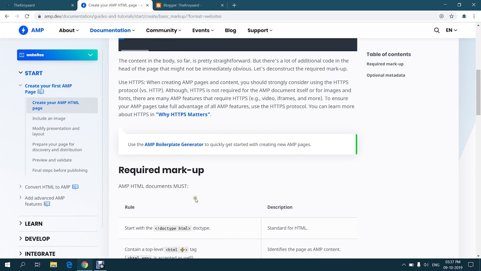Launch Edge from the taskbar

click(69, 265)
